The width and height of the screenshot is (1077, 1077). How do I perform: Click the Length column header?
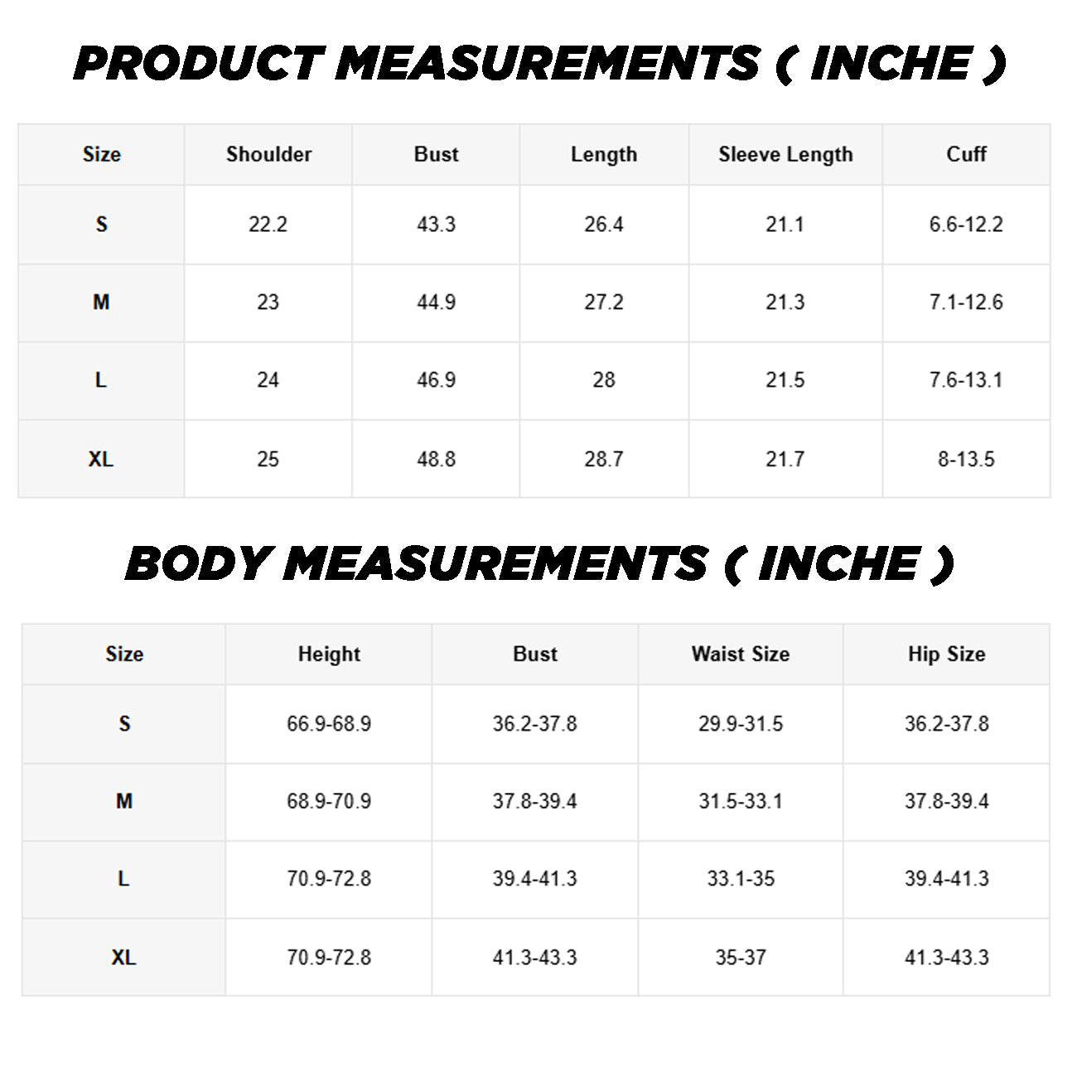point(603,155)
